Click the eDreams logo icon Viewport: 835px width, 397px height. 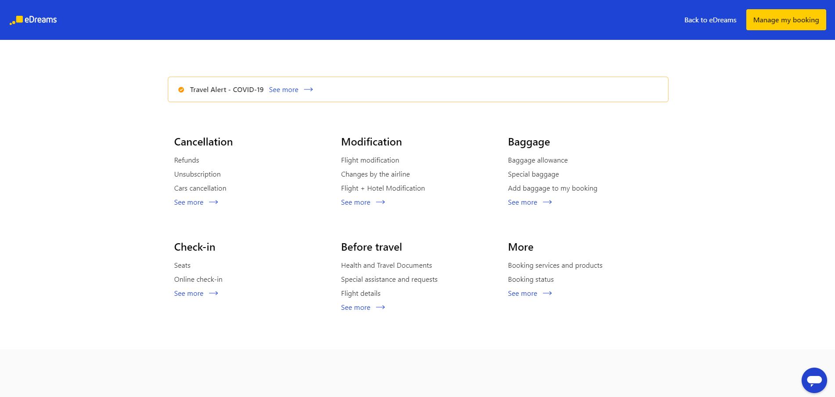[x=17, y=20]
